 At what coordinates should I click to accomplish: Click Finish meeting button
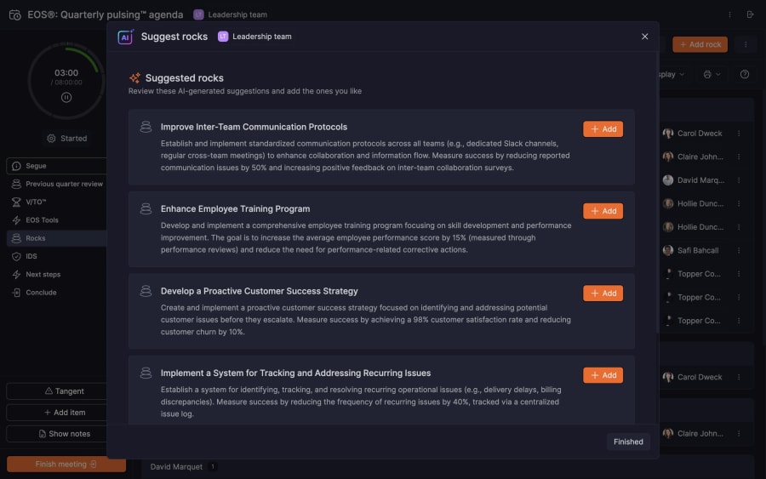pyautogui.click(x=66, y=464)
